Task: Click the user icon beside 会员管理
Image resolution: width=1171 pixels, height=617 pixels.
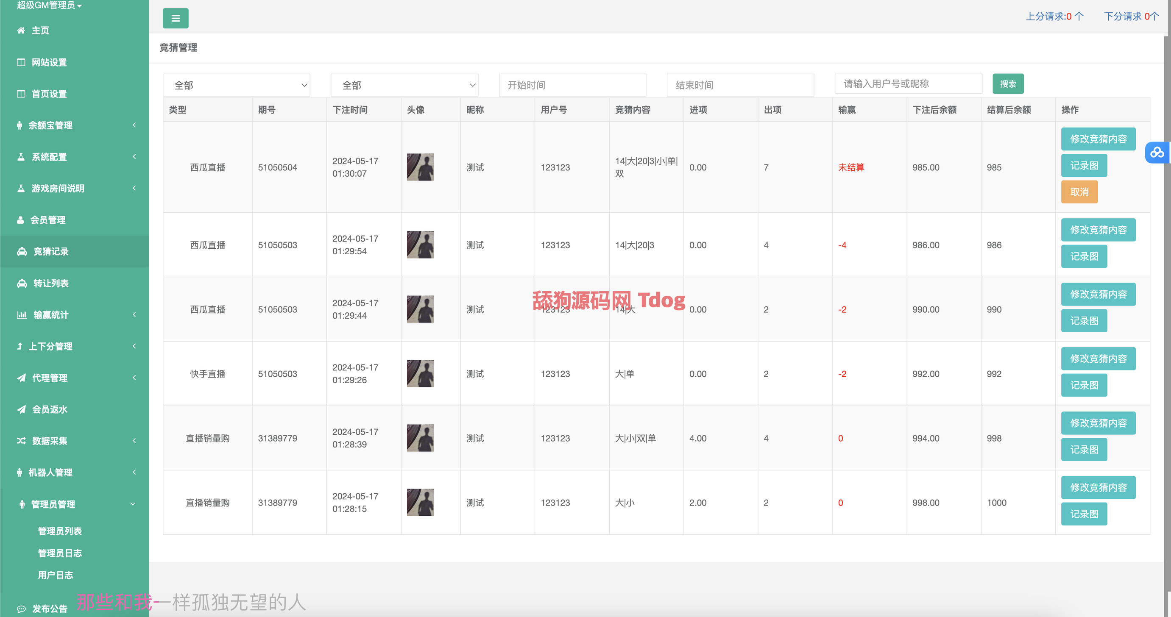Action: click(20, 220)
